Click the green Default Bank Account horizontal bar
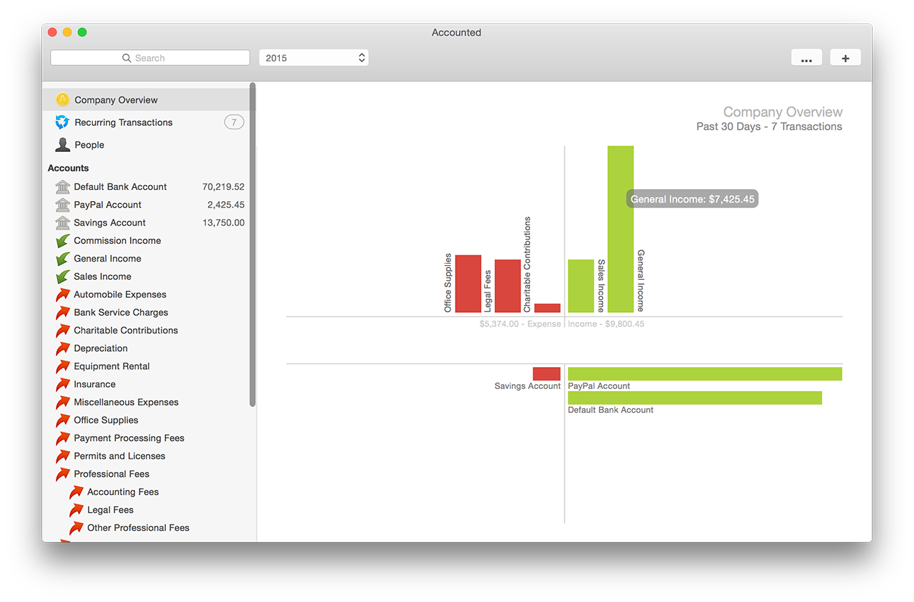Image resolution: width=914 pixels, height=602 pixels. tap(695, 397)
